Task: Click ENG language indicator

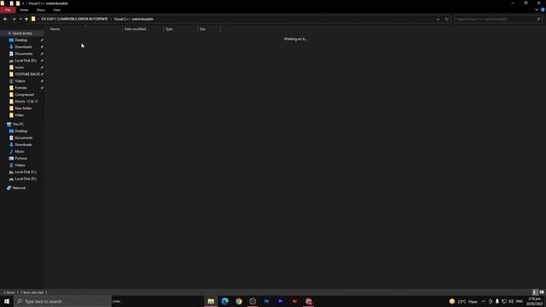Action: pyautogui.click(x=520, y=301)
